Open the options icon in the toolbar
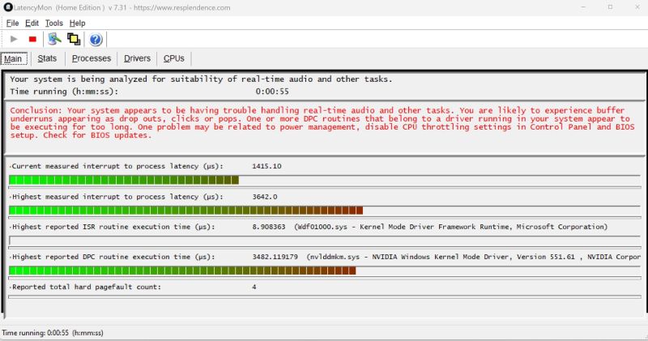The height and width of the screenshot is (341, 648). (54, 39)
